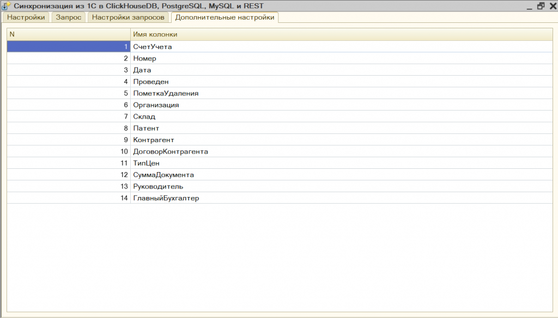Restore down the window
Screen dimensions: 558x318
[541, 6]
